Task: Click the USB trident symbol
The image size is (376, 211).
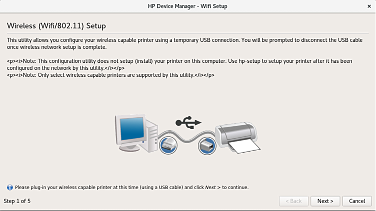Action: (x=188, y=122)
